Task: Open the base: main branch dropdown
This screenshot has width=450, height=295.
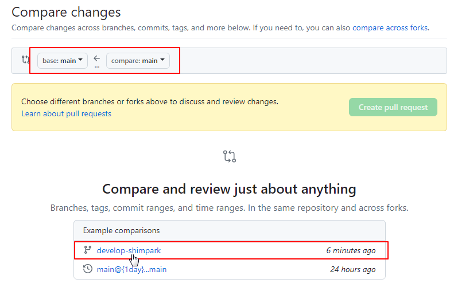Action: [62, 61]
